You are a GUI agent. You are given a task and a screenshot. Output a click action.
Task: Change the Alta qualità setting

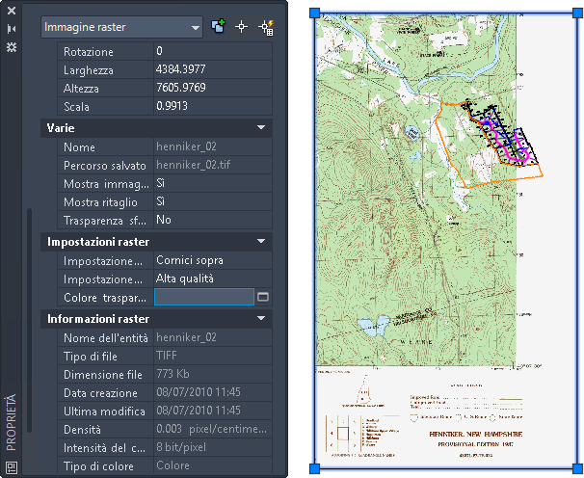click(213, 279)
